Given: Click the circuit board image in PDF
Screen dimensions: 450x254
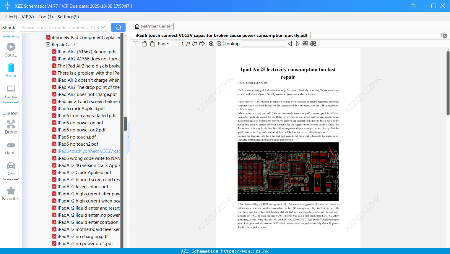Looking at the screenshot, I should tap(288, 172).
